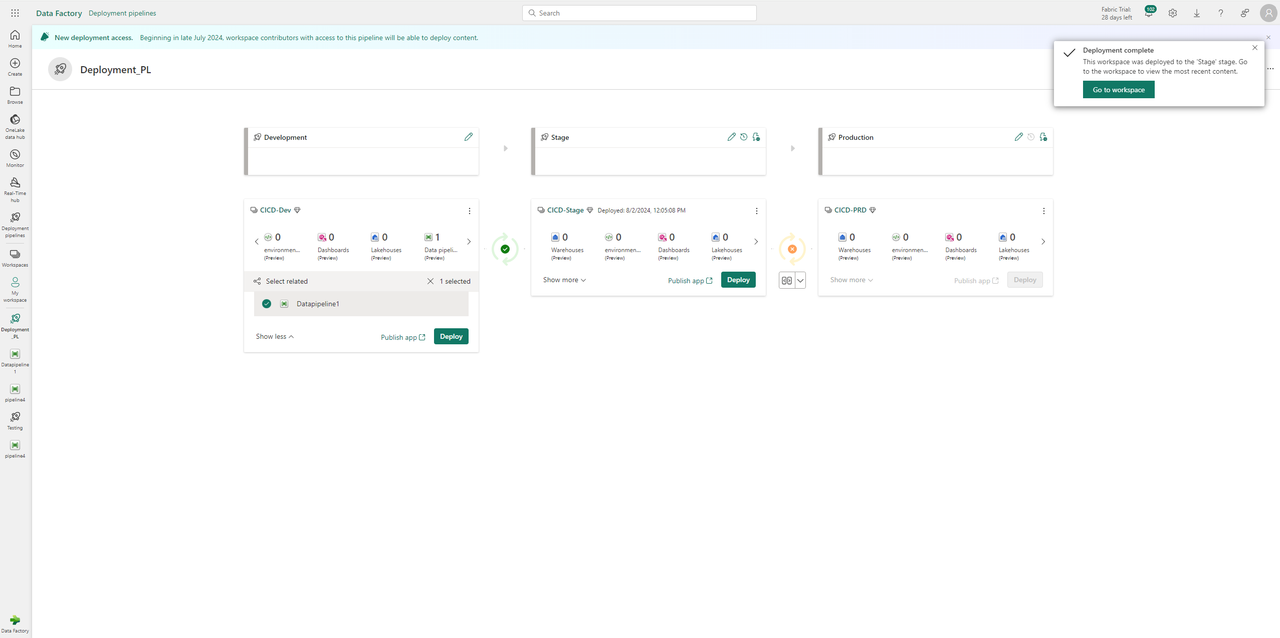Click Data pipelines count in CICD-Dev
The height and width of the screenshot is (638, 1280).
[441, 247]
